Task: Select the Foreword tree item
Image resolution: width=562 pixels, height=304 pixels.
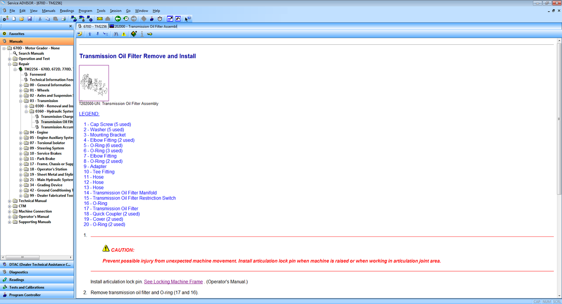Action: click(38, 75)
